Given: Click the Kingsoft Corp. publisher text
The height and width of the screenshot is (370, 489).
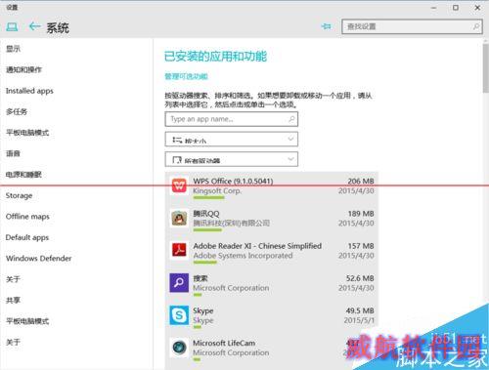Looking at the screenshot, I should [217, 190].
